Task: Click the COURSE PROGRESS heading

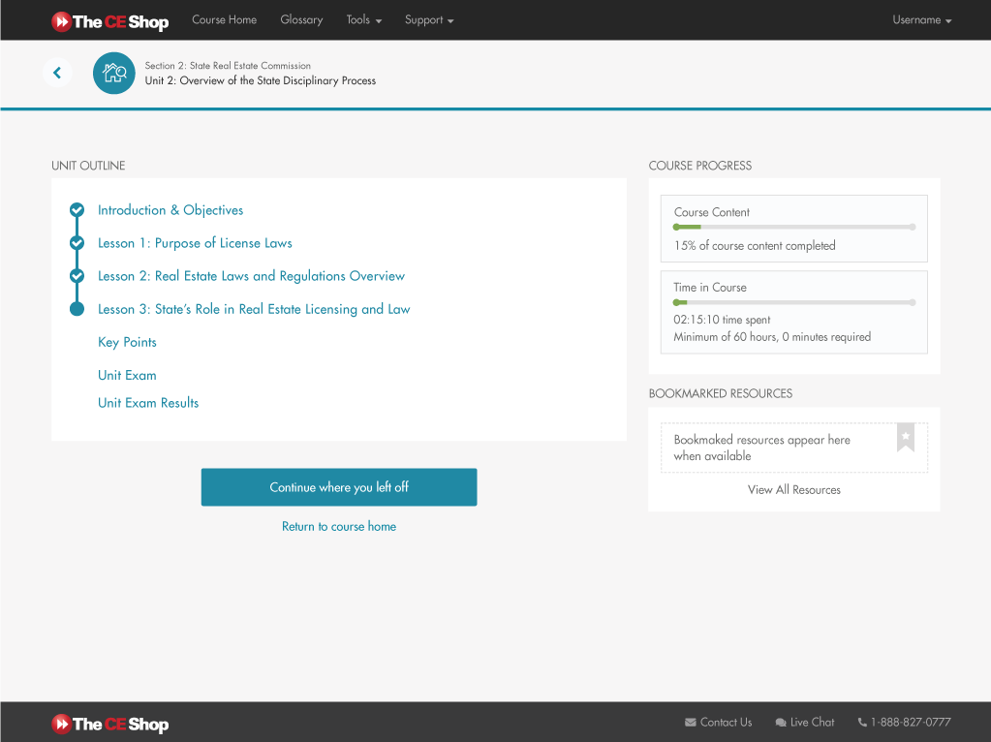Action: coord(700,166)
